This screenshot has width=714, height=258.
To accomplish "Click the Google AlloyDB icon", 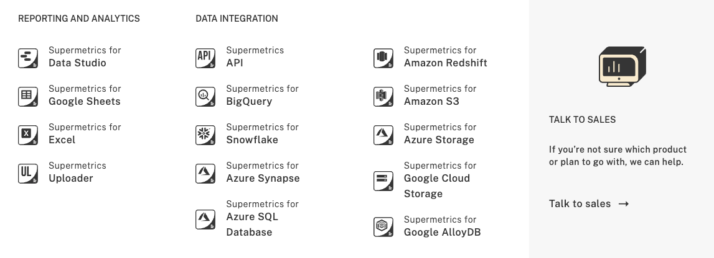I will (383, 226).
